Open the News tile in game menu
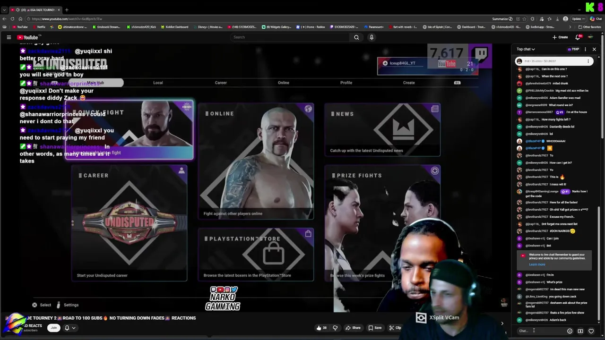Viewport: 605px width, 340px height. [382, 130]
